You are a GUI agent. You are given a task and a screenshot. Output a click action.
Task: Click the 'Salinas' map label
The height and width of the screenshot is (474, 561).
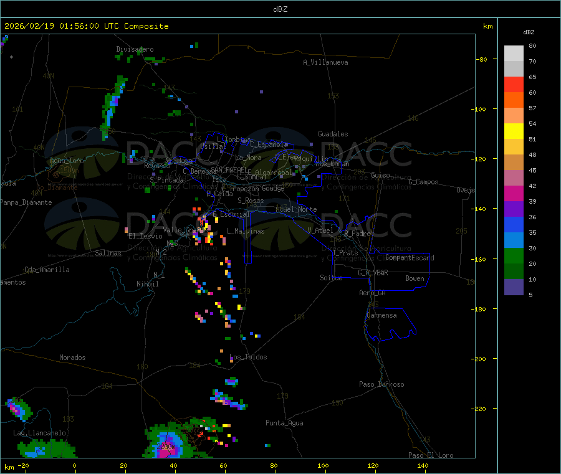click(108, 253)
